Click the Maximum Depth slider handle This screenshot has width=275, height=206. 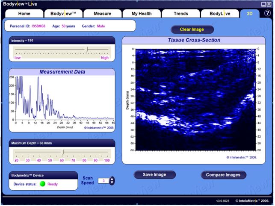point(62,152)
